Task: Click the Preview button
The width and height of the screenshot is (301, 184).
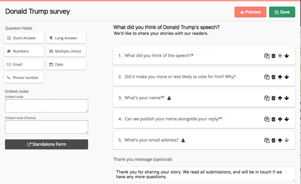Action: tap(250, 12)
